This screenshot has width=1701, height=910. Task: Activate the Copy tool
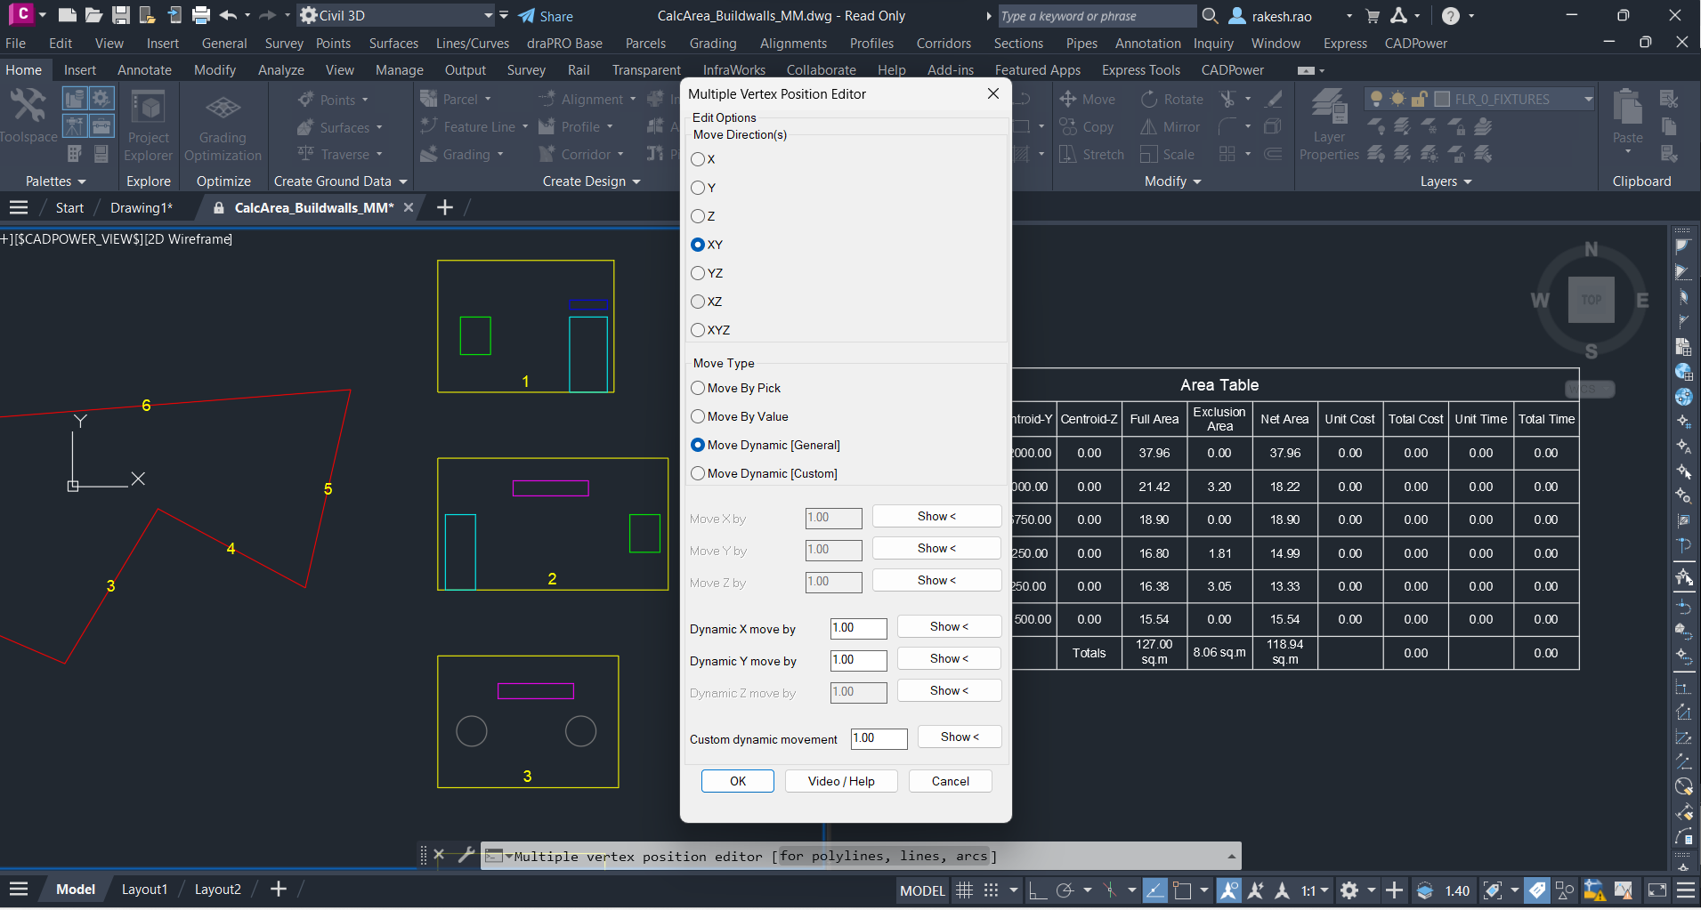1088,126
